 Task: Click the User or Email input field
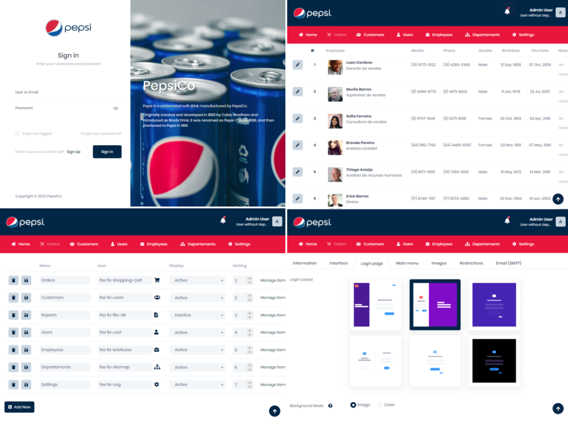click(x=68, y=93)
